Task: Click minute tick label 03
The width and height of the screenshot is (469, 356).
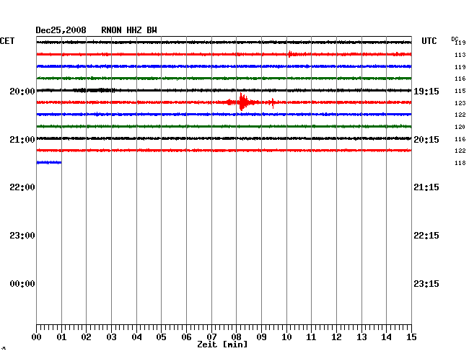Action: pyautogui.click(x=111, y=337)
